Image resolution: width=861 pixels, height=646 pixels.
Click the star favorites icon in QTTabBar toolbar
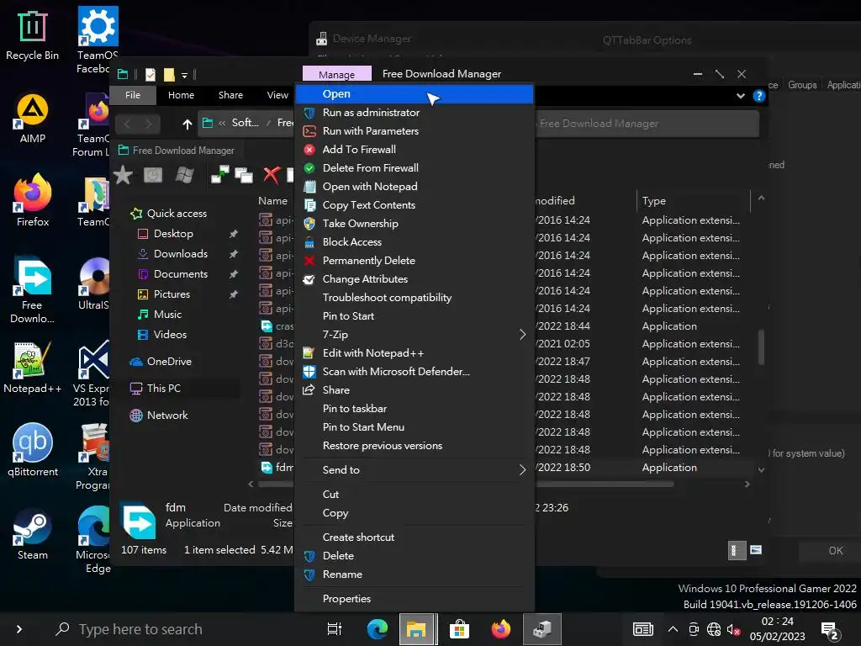click(123, 175)
